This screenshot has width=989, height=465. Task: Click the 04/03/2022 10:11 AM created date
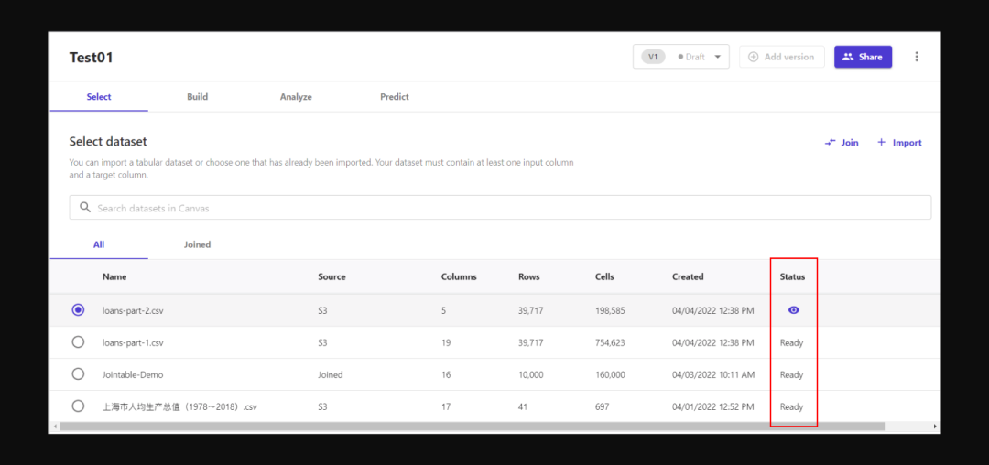coord(712,375)
